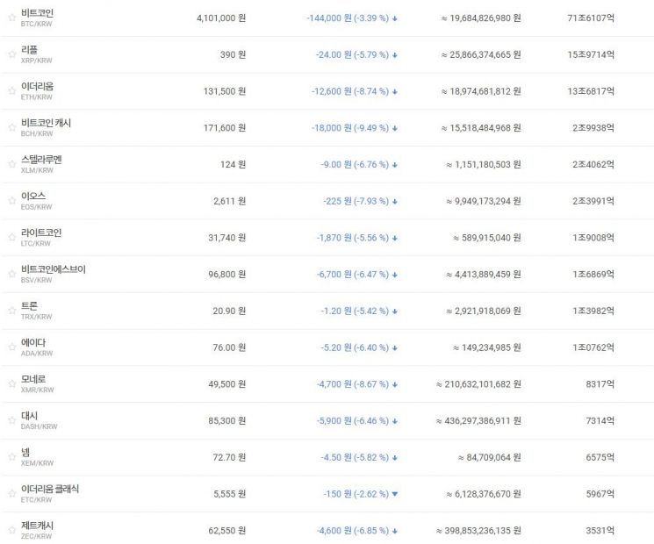Click favorite star for 모네로 XMR/KRW
This screenshot has width=654, height=544.
coord(11,383)
